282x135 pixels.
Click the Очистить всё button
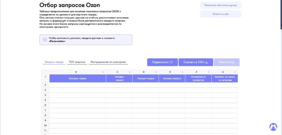[x=221, y=14]
